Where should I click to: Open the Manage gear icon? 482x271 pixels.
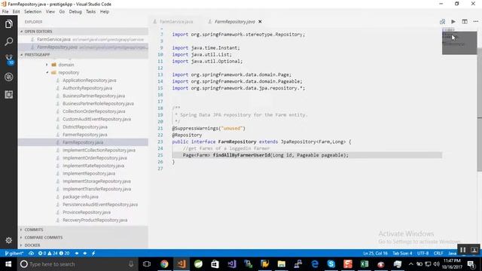click(x=8, y=240)
